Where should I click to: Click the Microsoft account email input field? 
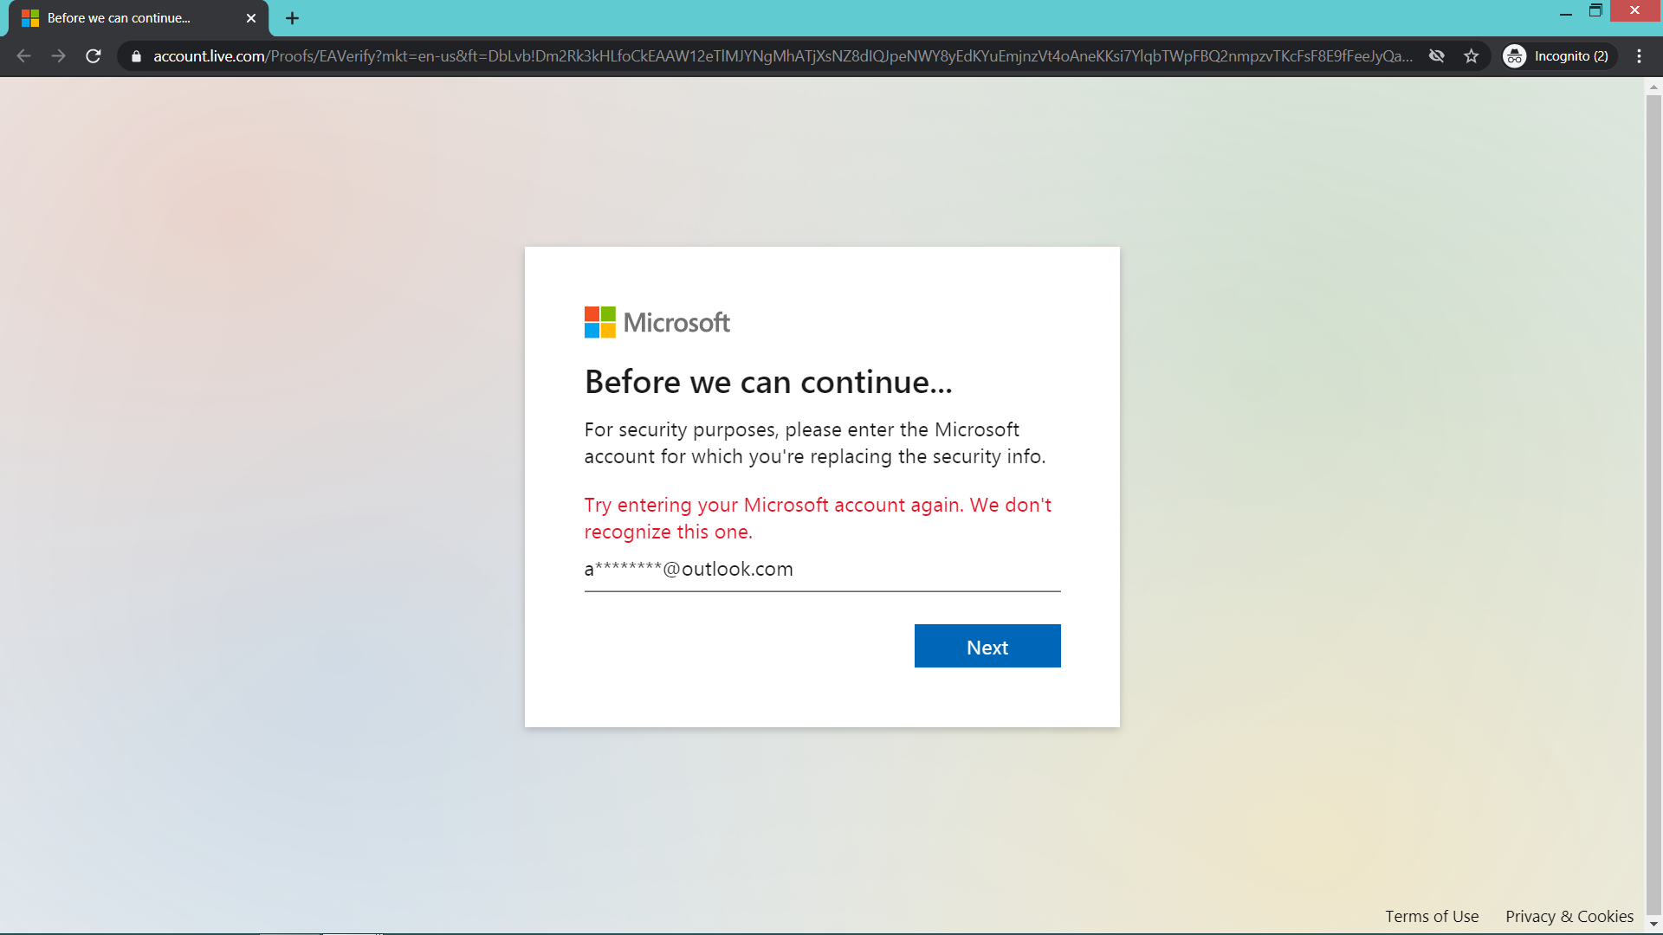click(822, 570)
